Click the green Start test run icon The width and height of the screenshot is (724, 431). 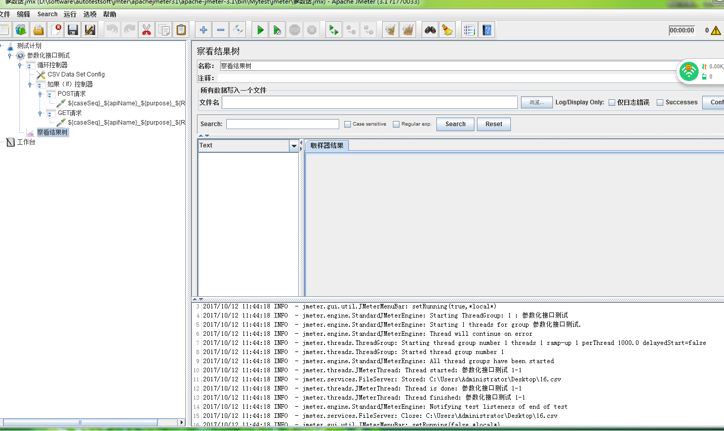pos(260,30)
